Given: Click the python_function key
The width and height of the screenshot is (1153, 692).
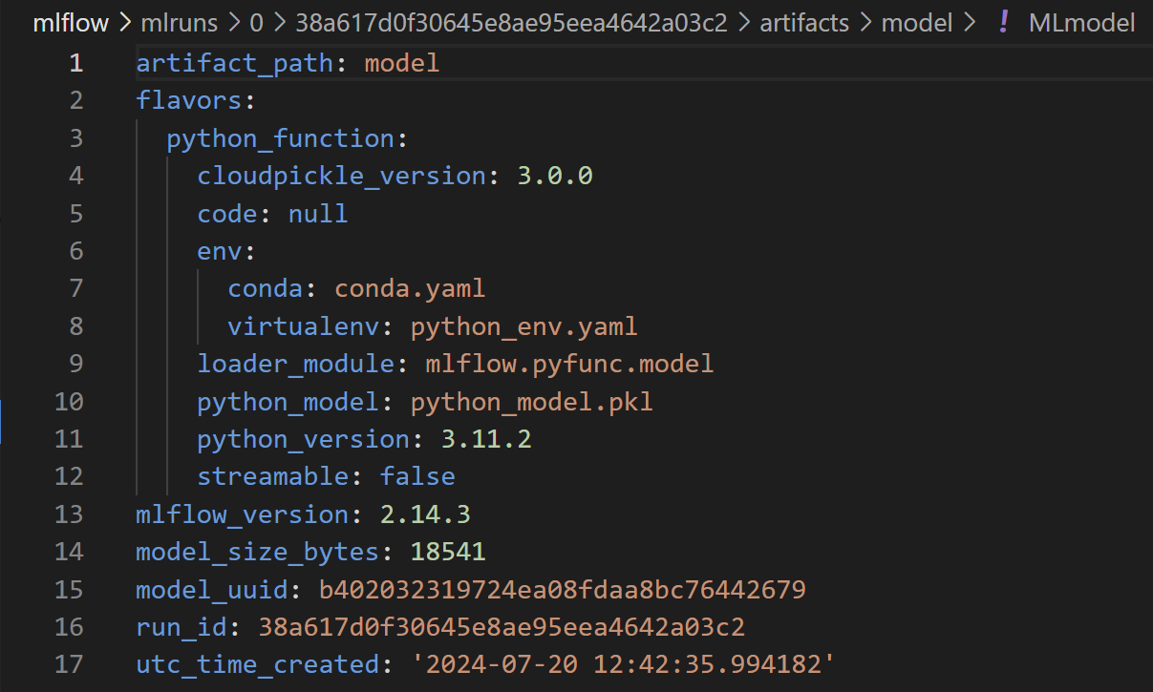Looking at the screenshot, I should [x=280, y=138].
